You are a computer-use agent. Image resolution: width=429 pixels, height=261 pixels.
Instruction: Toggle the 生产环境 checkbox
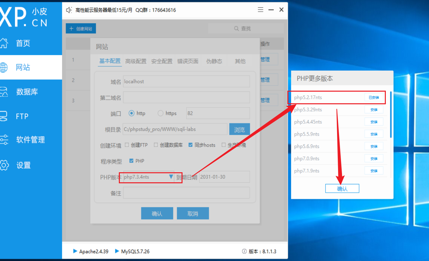point(223,145)
